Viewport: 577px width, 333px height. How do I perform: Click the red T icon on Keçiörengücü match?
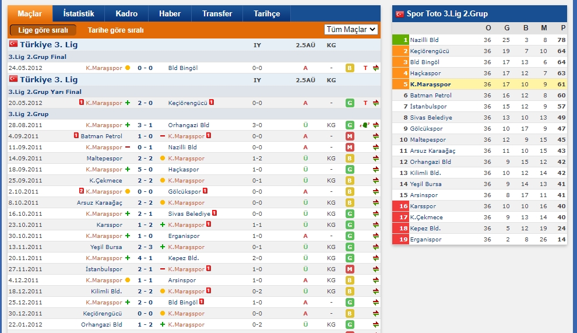pyautogui.click(x=365, y=103)
